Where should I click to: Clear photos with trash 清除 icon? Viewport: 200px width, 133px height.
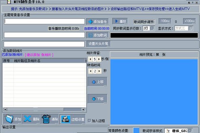coord(50,119)
